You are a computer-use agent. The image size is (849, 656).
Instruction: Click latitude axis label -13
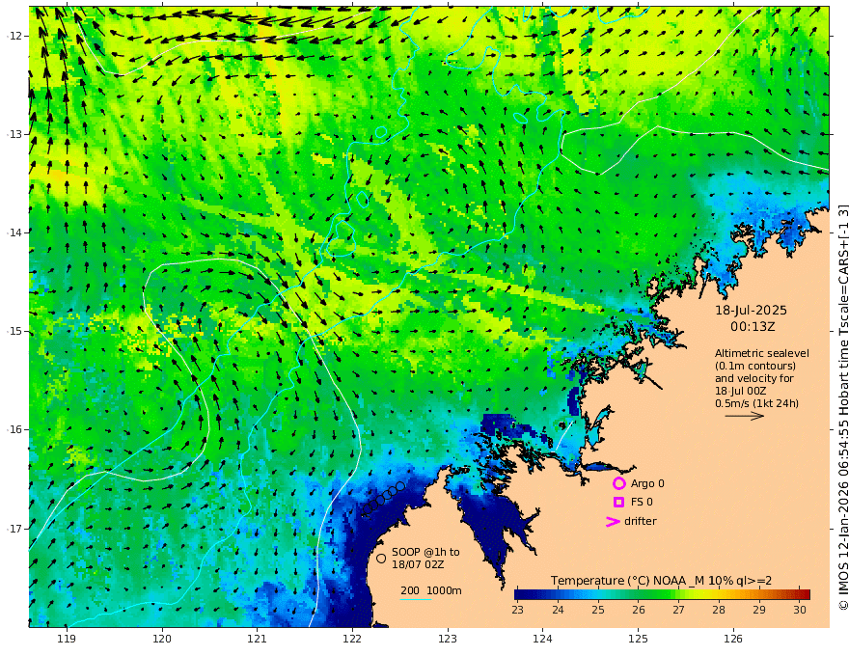pos(15,134)
